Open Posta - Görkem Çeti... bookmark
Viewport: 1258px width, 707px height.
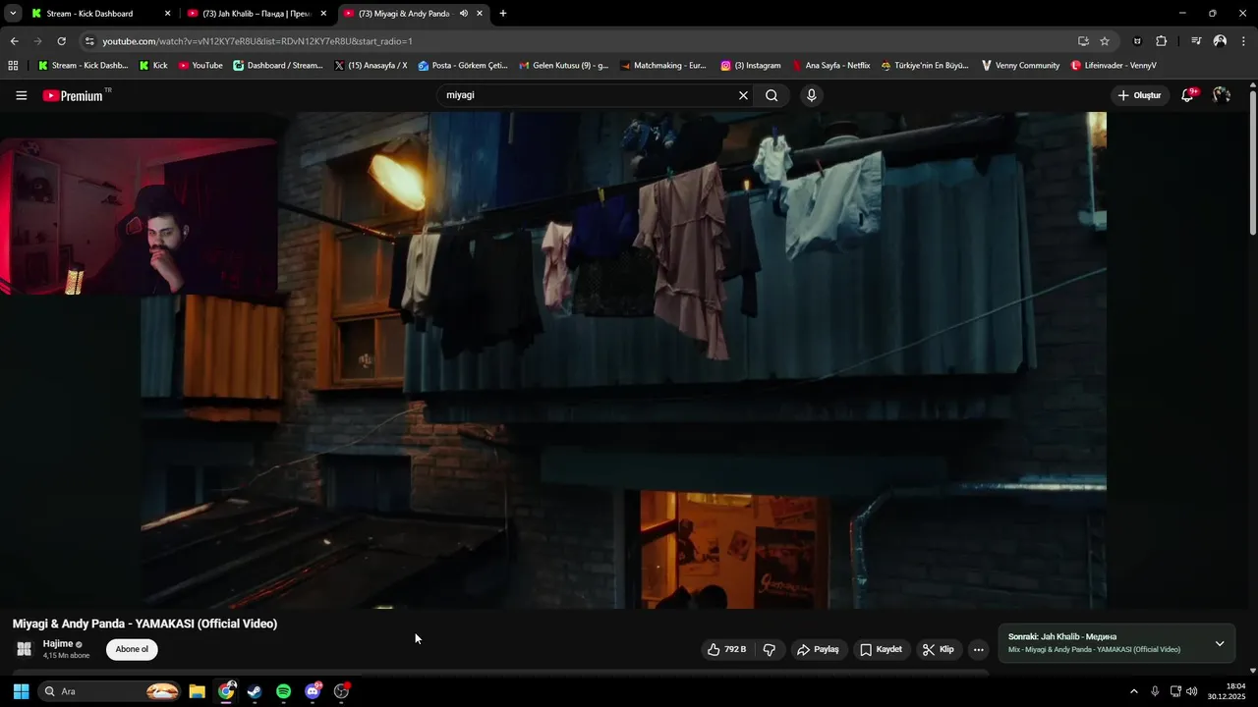[x=463, y=66]
